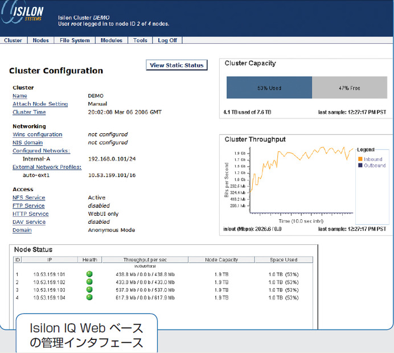Click the Cluster Throughput line chart
This screenshot has height=353, width=394.
[302, 180]
